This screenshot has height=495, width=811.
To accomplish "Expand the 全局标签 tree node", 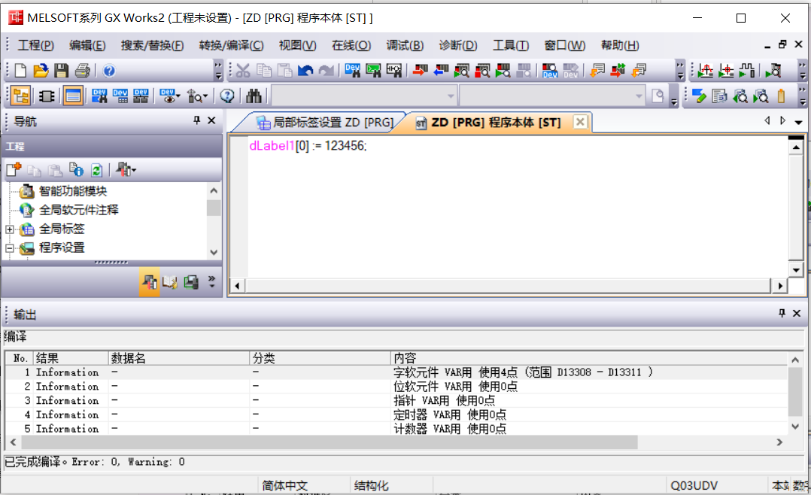I will (x=11, y=229).
